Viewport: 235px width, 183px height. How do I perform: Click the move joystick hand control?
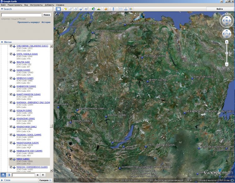point(227,34)
